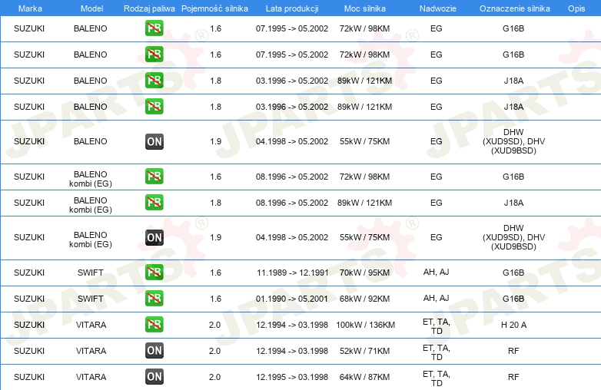Select the date cell 01.1990 -> 05.2001
Image resolution: width=601 pixels, height=390 pixels.
click(292, 299)
